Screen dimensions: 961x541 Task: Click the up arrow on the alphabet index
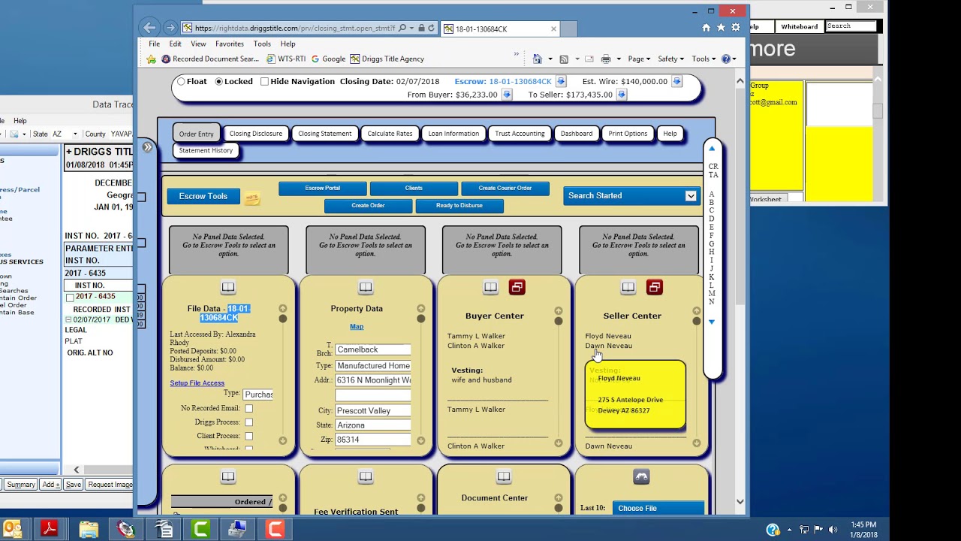coord(712,149)
